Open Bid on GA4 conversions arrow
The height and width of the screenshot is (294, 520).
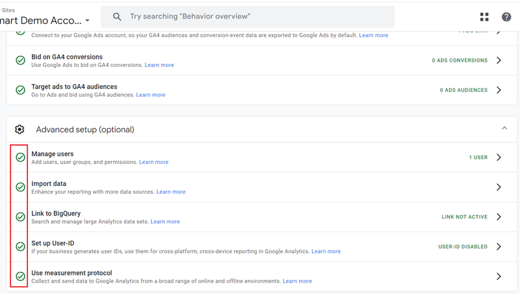tap(499, 60)
